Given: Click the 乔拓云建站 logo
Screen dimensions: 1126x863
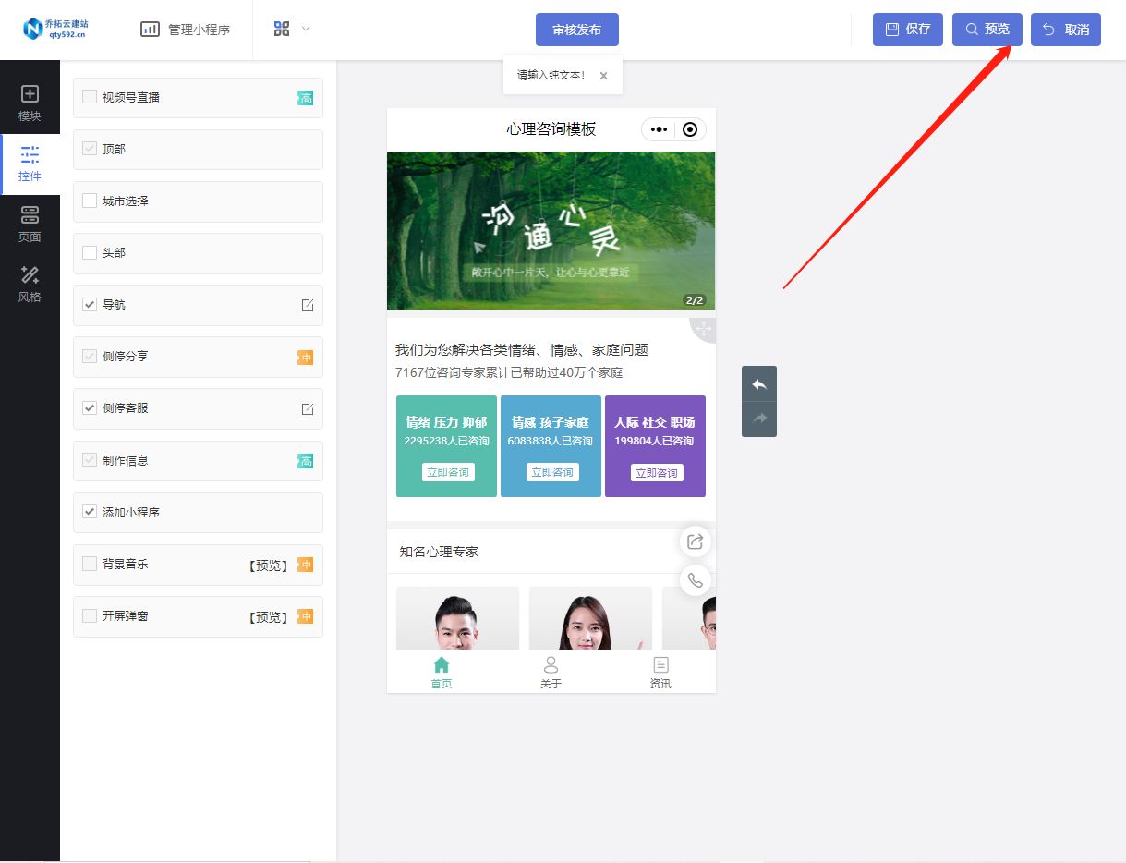Looking at the screenshot, I should point(55,29).
